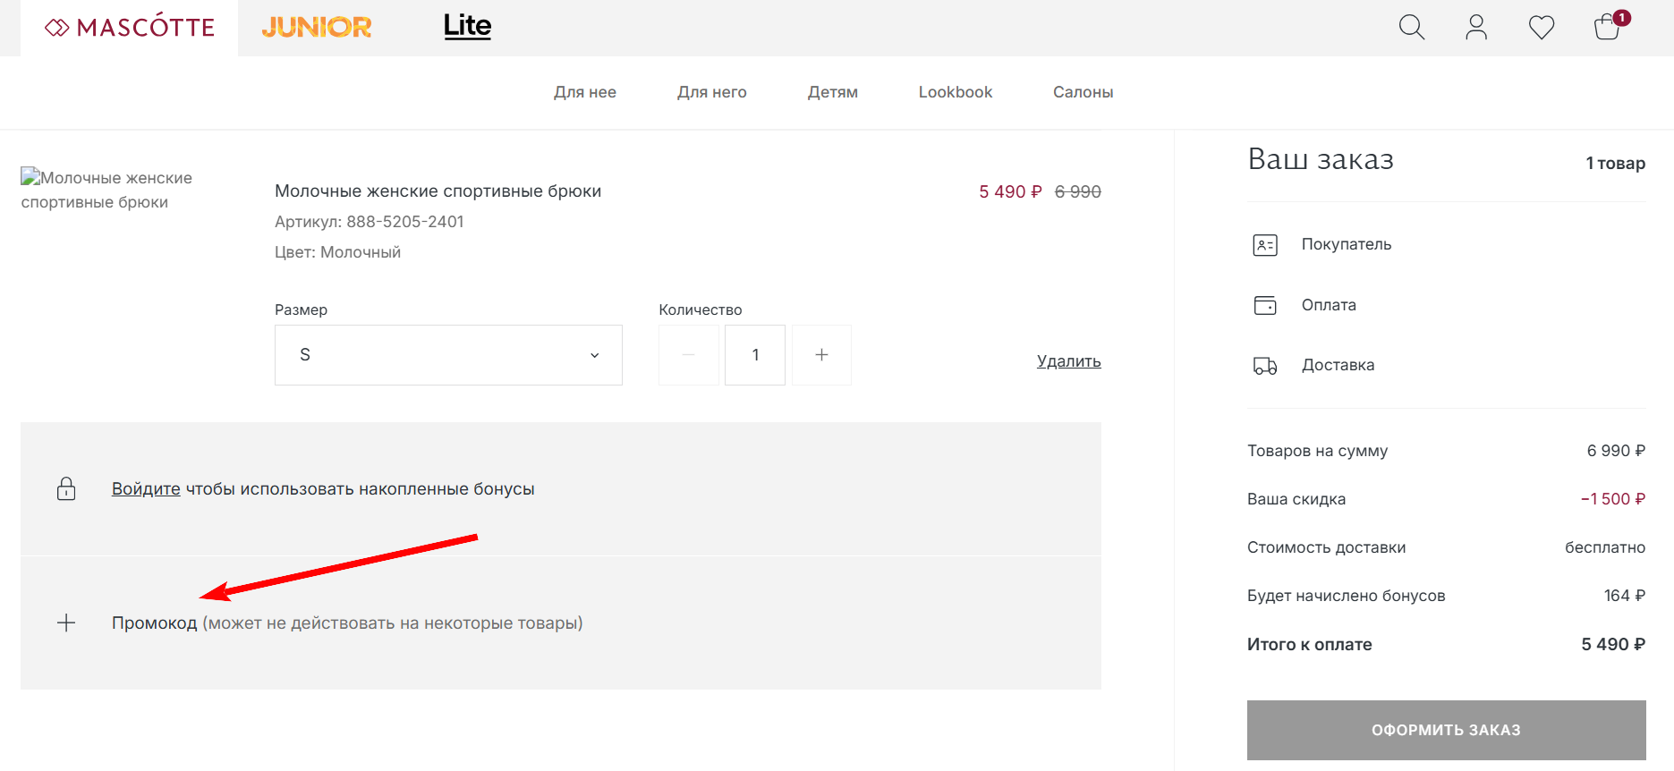The image size is (1674, 771).
Task: Increase quantity with plus button
Action: point(821,355)
